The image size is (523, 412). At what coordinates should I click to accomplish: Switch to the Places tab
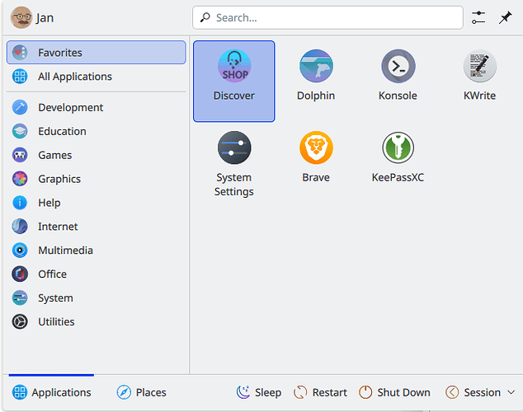(x=142, y=392)
